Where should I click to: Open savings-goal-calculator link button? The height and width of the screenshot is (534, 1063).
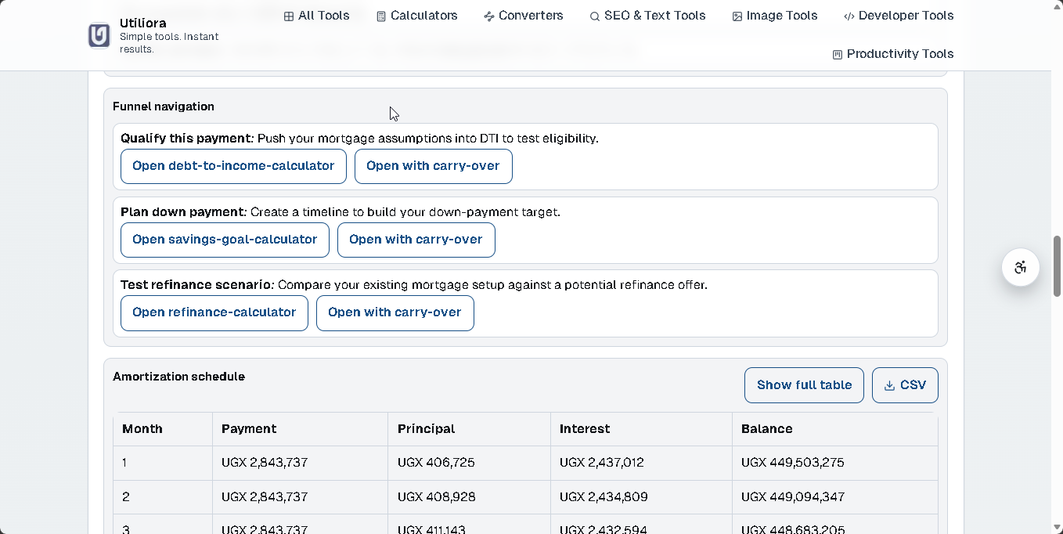pyautogui.click(x=225, y=240)
